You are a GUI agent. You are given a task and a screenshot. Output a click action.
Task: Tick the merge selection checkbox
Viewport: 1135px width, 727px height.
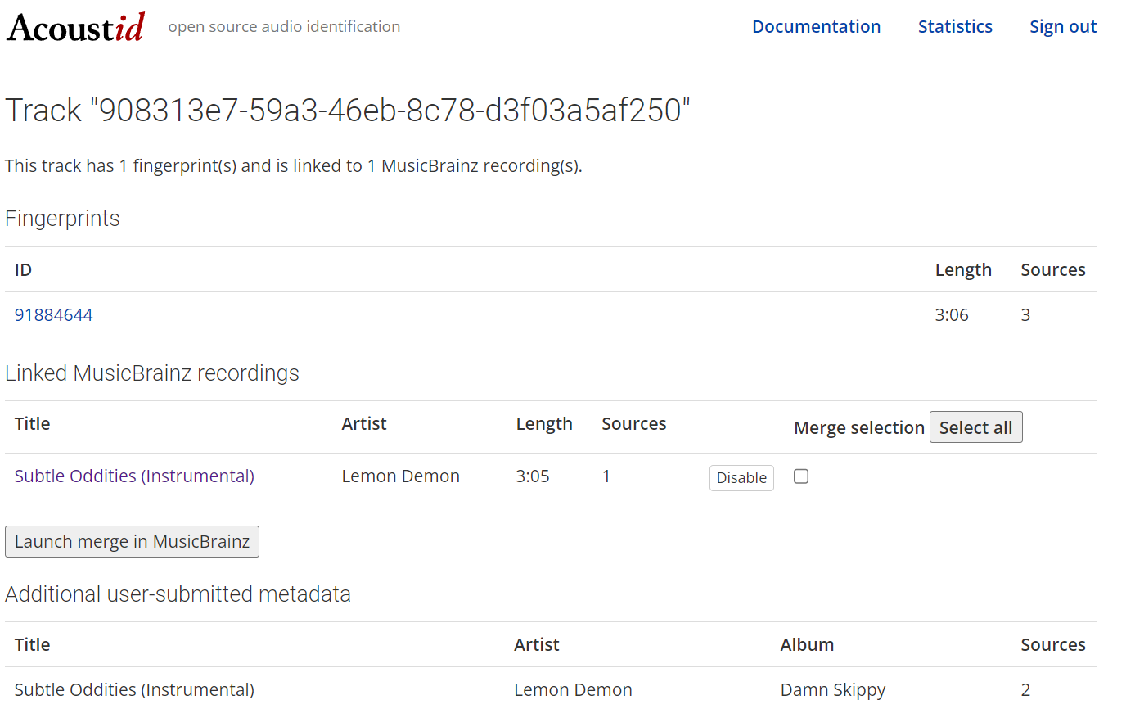click(801, 476)
